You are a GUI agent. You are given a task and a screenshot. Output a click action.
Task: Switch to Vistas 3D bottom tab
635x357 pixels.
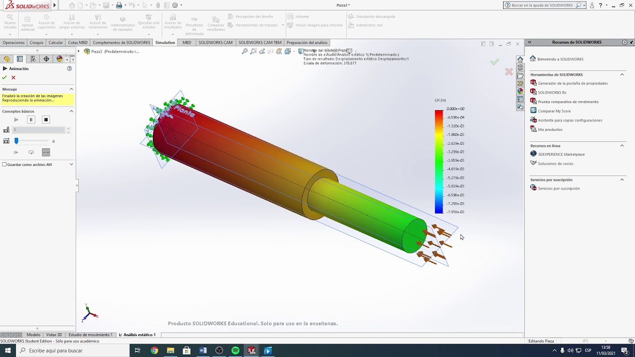54,335
